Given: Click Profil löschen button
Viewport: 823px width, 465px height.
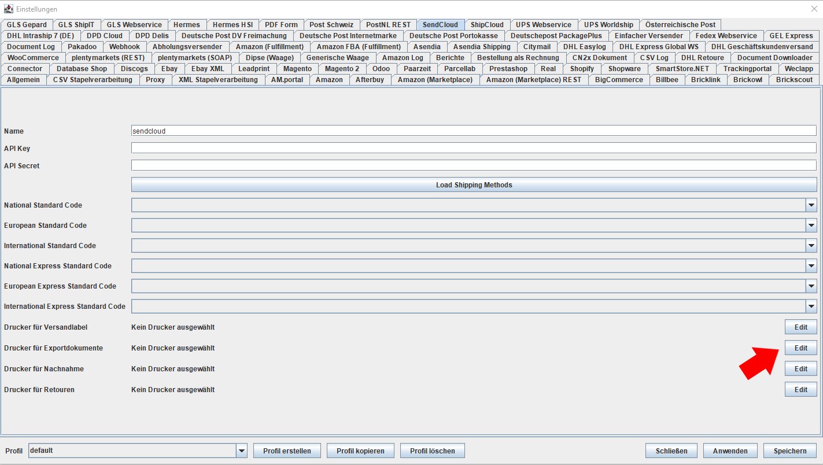Looking at the screenshot, I should (x=432, y=451).
